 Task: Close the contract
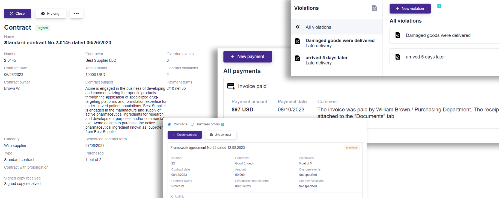point(17,14)
